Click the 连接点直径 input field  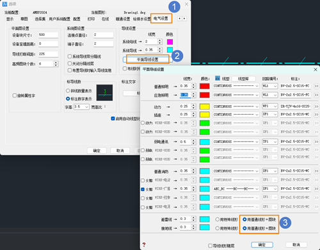click(104, 35)
